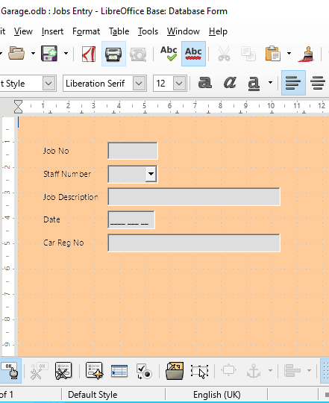Viewport: 329px width, 403px height.
Task: Center align text
Action: pos(318,83)
